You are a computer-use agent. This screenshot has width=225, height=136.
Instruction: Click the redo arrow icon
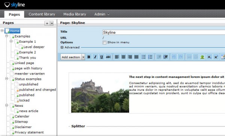tap(180, 57)
